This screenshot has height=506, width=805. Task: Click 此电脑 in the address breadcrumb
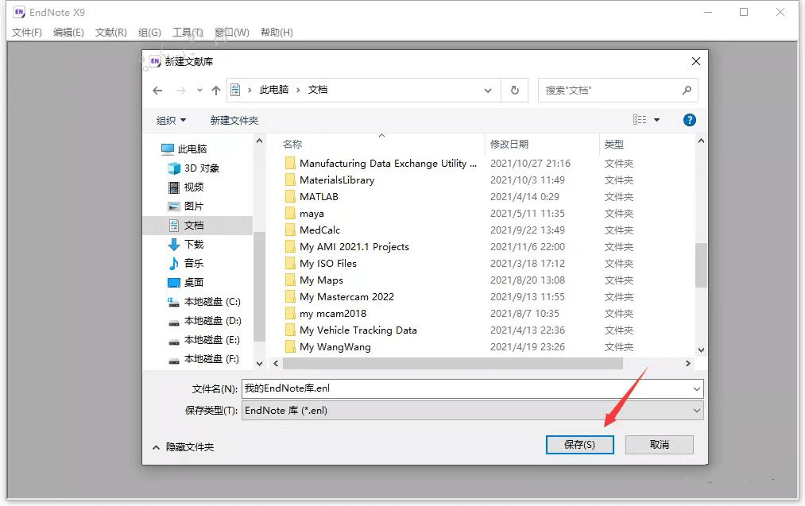pos(273,90)
